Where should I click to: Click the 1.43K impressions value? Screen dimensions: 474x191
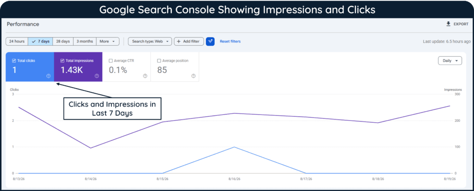(72, 70)
